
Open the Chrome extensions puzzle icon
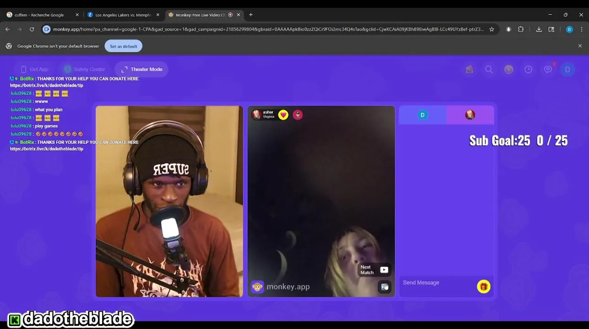(x=521, y=29)
